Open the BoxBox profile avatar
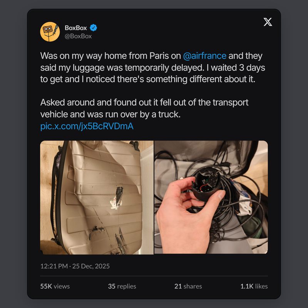This screenshot has height=308, width=308. click(x=50, y=32)
